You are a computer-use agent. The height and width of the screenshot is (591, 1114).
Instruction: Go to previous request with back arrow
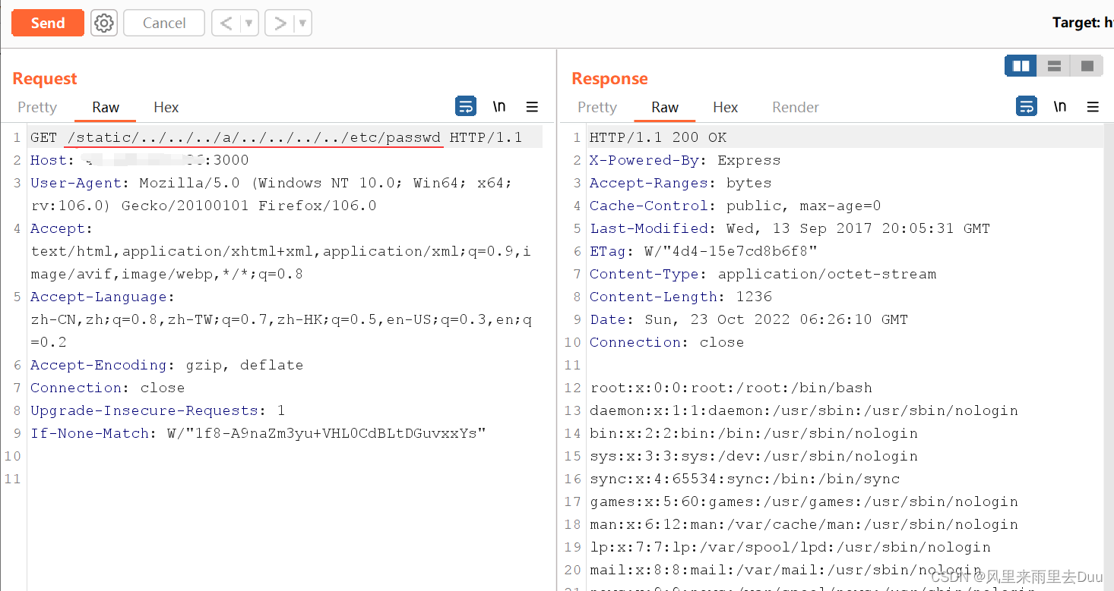coord(226,23)
